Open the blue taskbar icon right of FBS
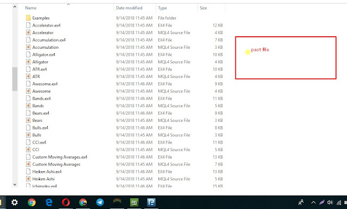Image resolution: width=347 pixels, height=209 pixels. tap(151, 202)
